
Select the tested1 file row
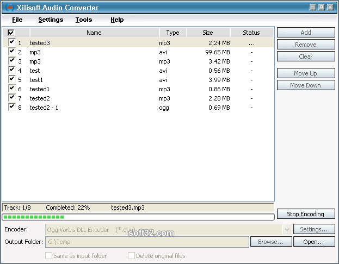coord(138,89)
